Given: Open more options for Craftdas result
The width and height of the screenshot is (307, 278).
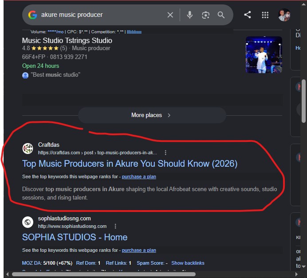Looking at the screenshot, I should (165, 153).
